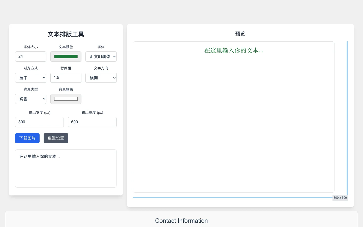
Task: Click the 背景类型 label text
Action: (31, 89)
